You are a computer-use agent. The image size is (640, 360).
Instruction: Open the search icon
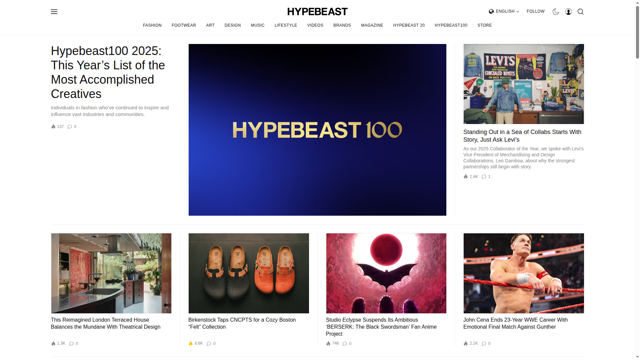tap(580, 12)
